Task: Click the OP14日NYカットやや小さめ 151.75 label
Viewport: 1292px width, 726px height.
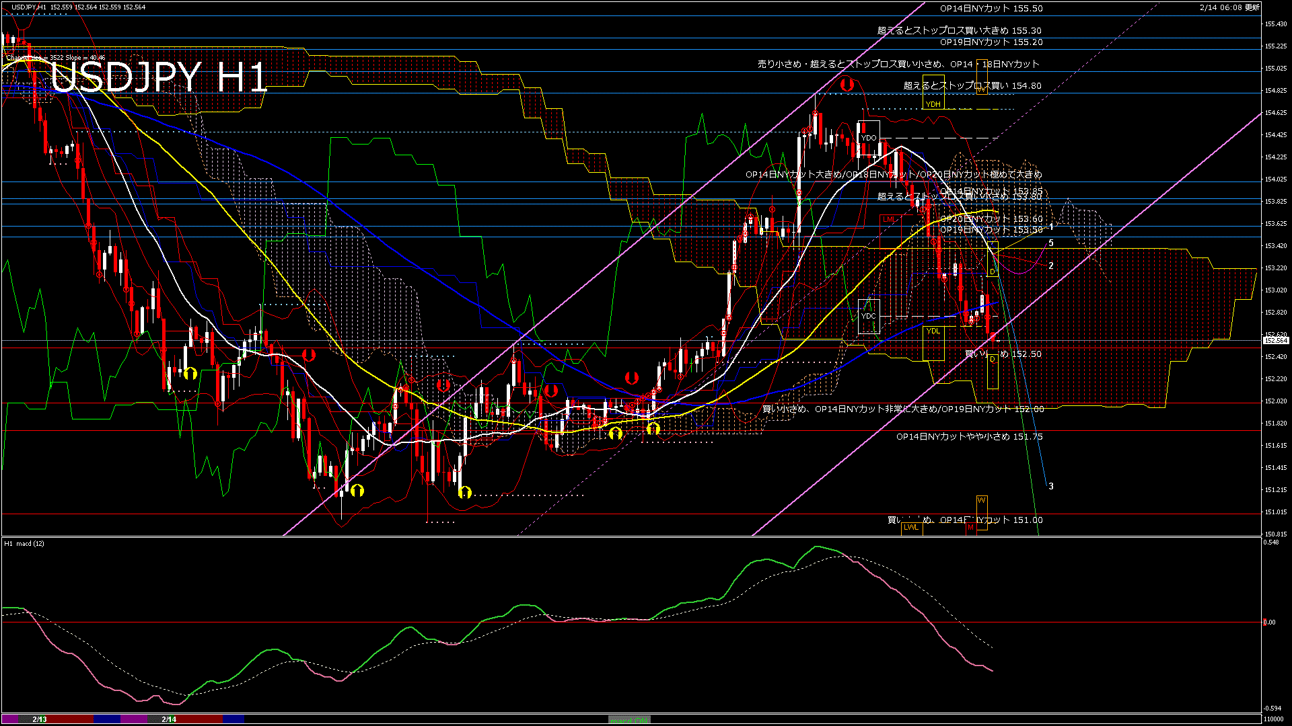Action: point(969,437)
